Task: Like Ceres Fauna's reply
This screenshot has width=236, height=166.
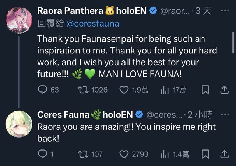Action: coord(125,154)
